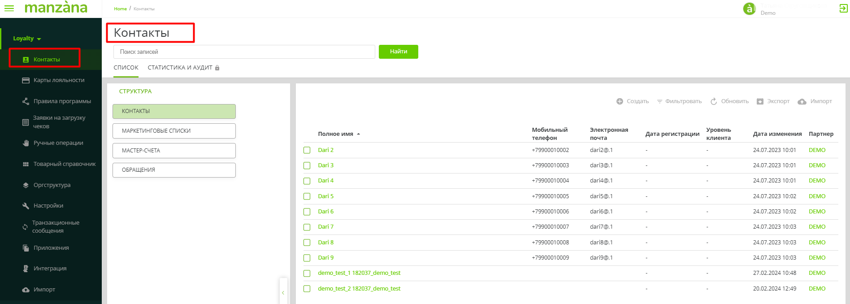Click the Import cloud icon in toolbar

(802, 102)
